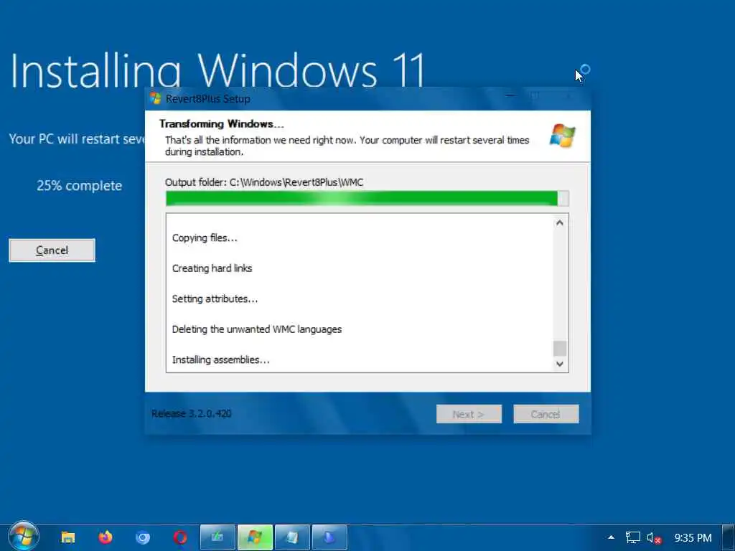Image resolution: width=735 pixels, height=551 pixels.
Task: Select the 'Setting attributes...' log line
Action: [x=215, y=298]
